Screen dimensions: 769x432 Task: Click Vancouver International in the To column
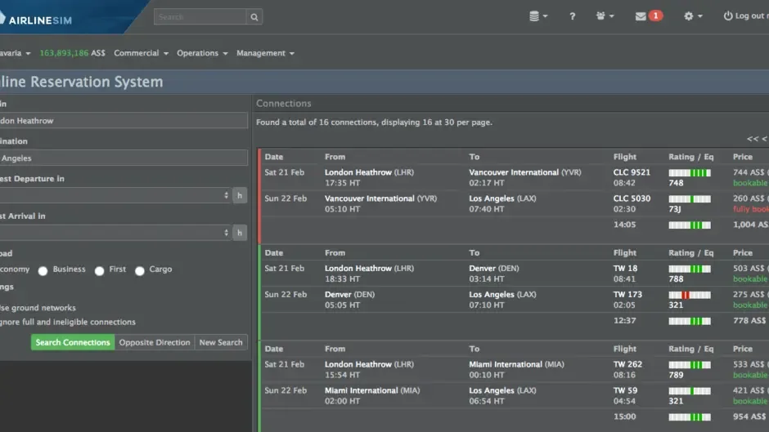tap(514, 172)
